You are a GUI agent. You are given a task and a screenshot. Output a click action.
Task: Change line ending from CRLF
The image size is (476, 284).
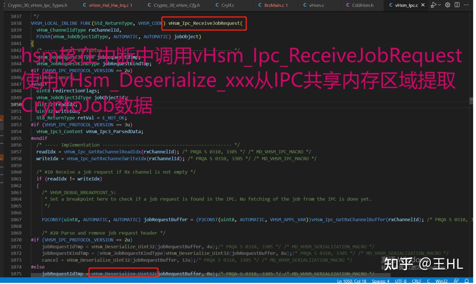click(x=416, y=281)
